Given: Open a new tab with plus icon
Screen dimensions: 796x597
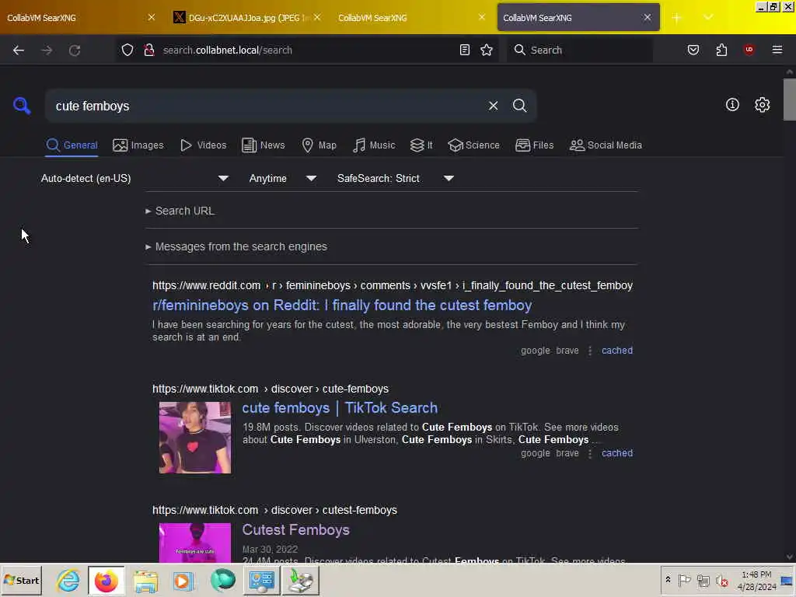Looking at the screenshot, I should click(677, 18).
